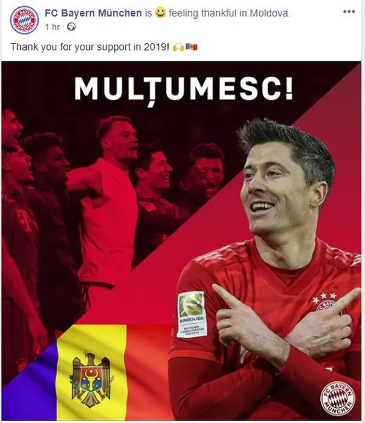
Task: Open the post photo showing the smiling player
Action: pyautogui.click(x=181, y=241)
